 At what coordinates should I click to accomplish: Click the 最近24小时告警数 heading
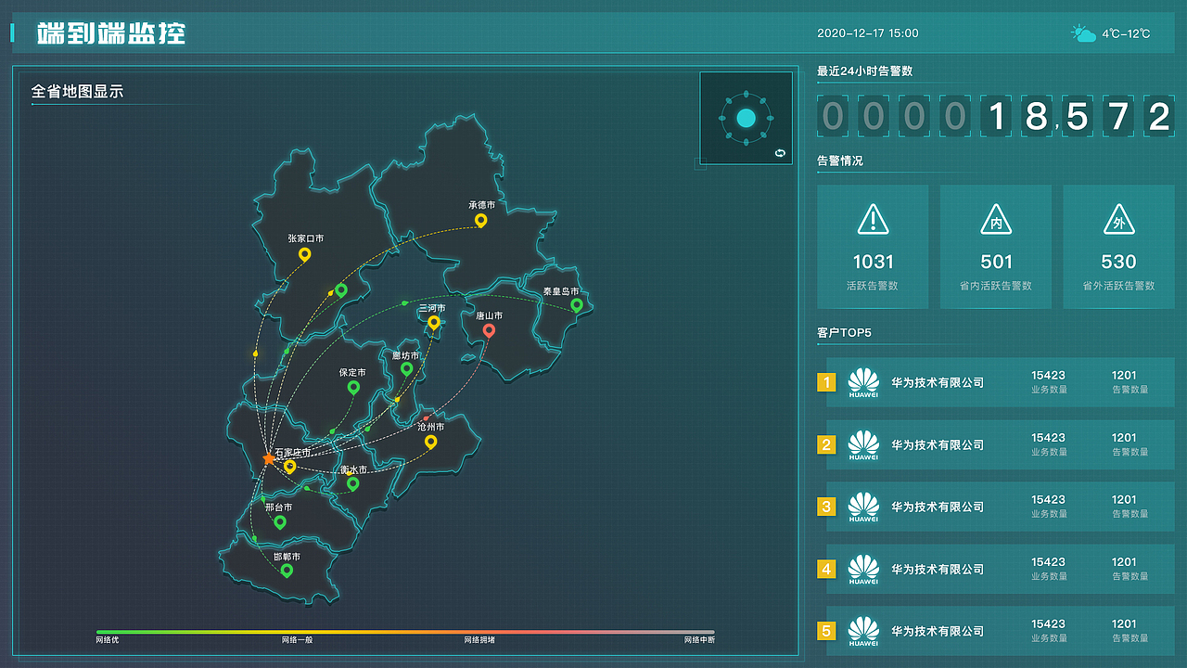[x=865, y=71]
